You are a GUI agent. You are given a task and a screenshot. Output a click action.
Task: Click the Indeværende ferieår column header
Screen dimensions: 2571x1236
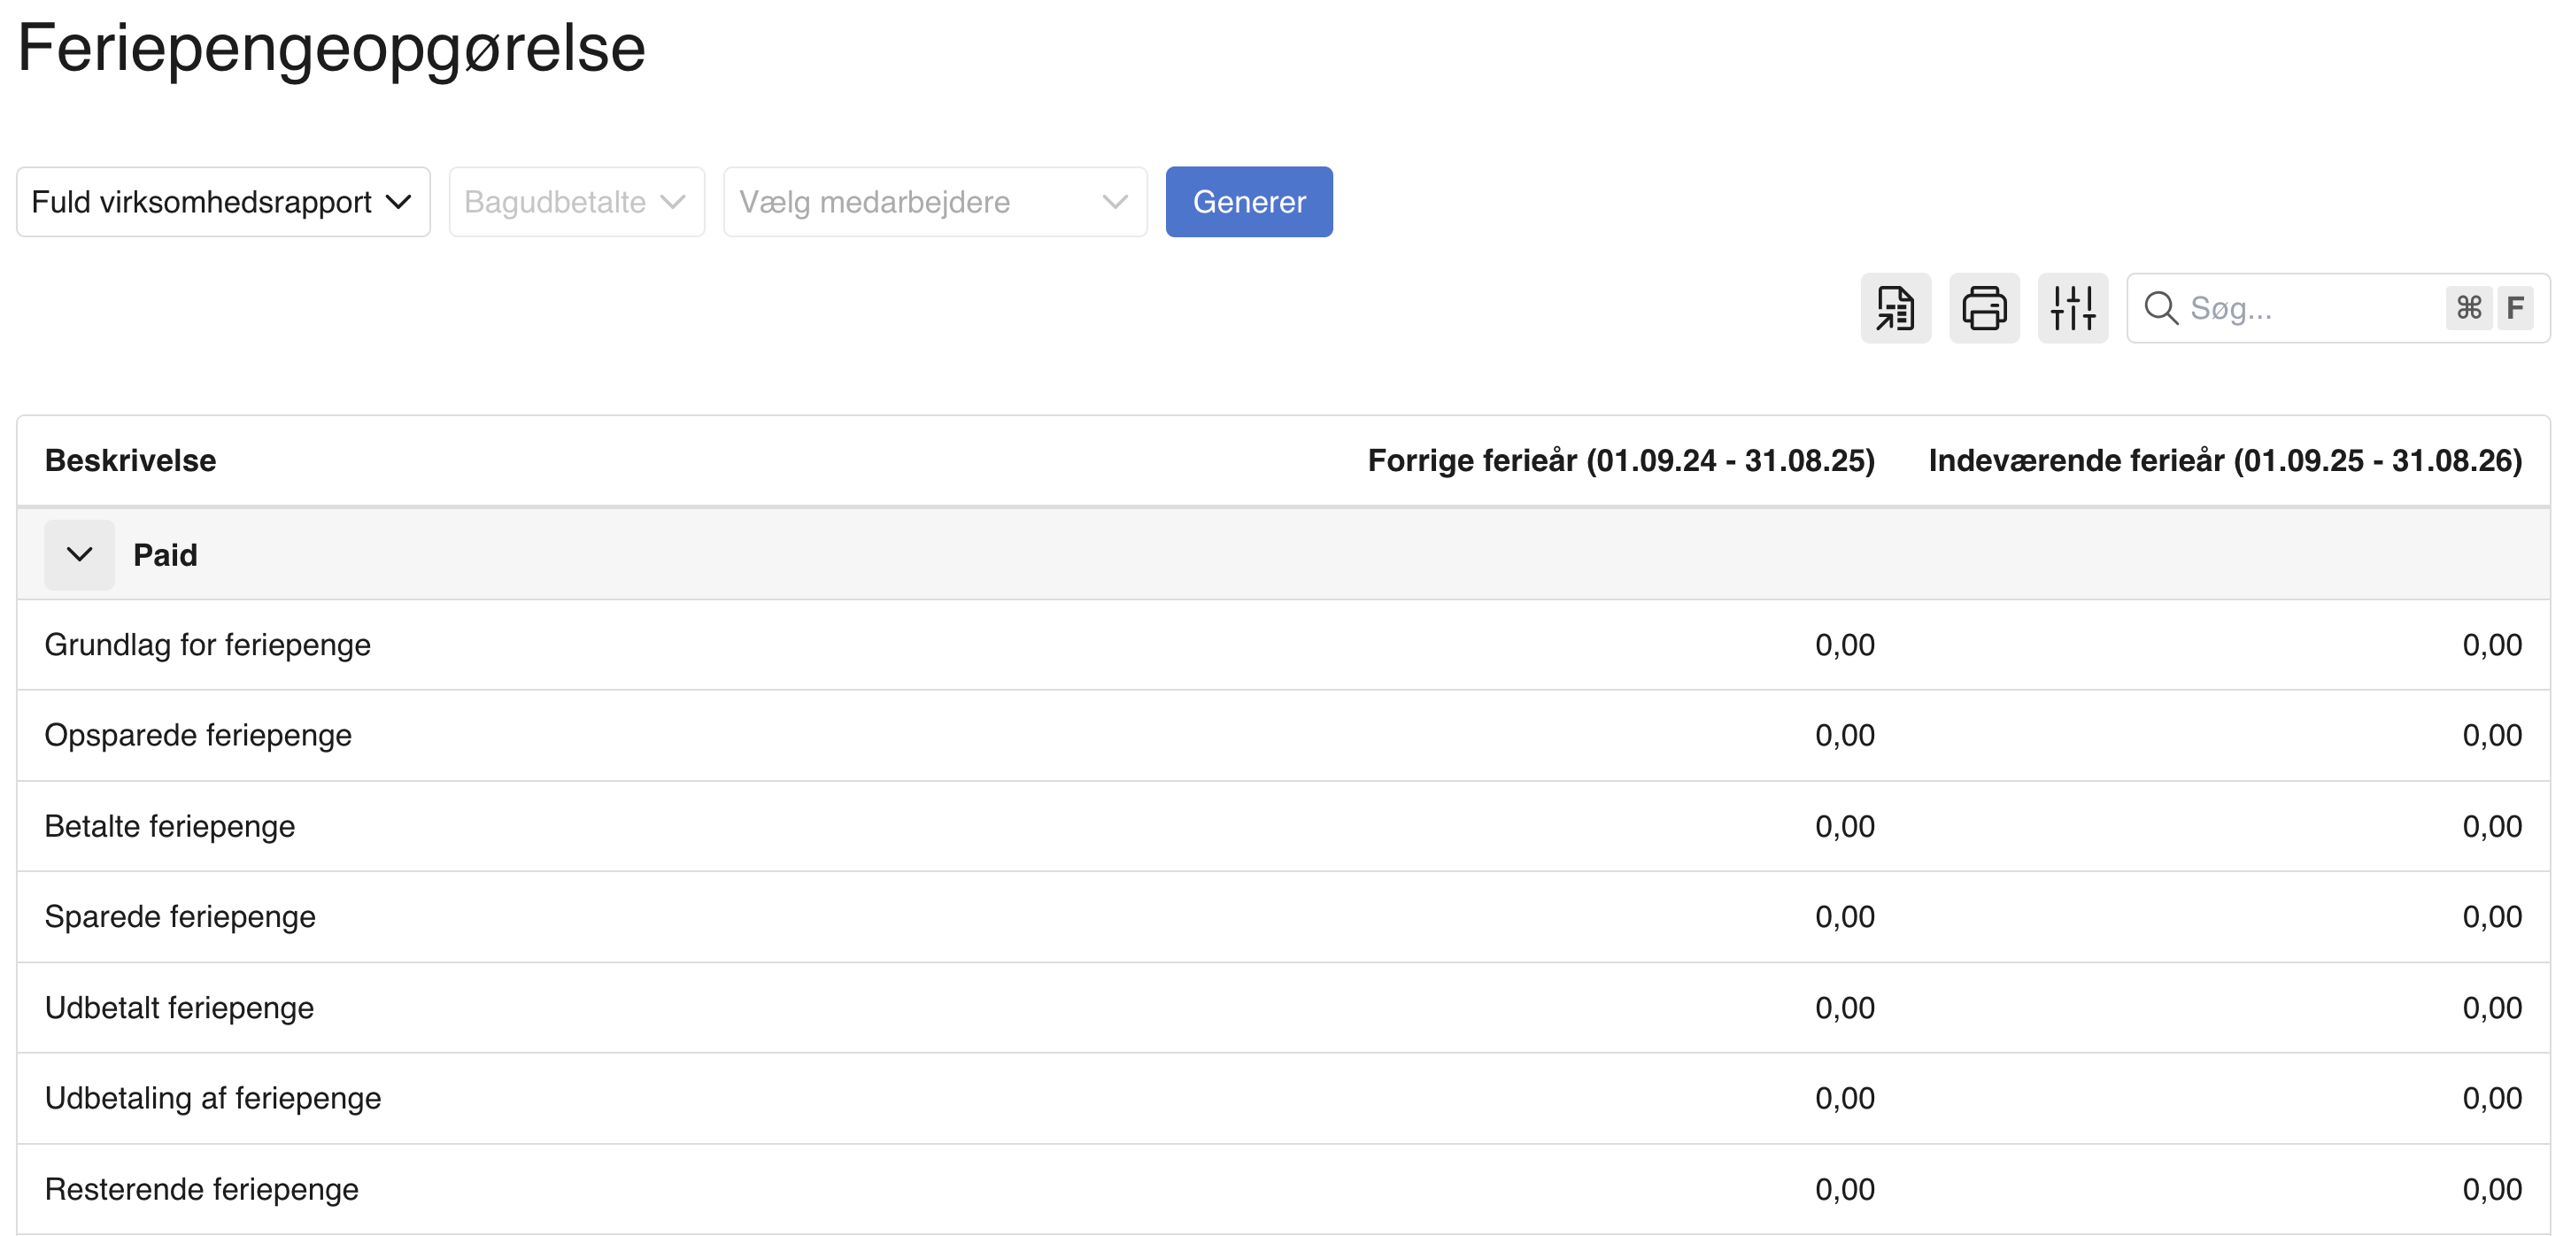pos(2224,460)
